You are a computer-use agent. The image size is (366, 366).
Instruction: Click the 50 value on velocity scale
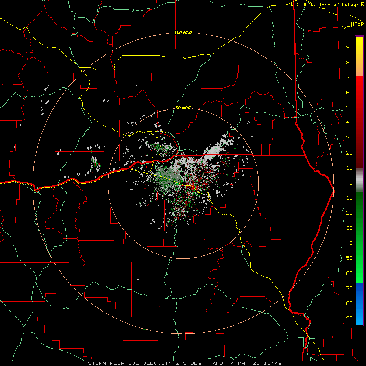click(349, 108)
